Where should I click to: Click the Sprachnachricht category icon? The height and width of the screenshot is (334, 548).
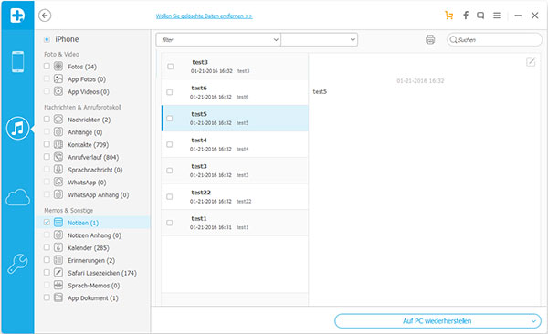(58, 170)
